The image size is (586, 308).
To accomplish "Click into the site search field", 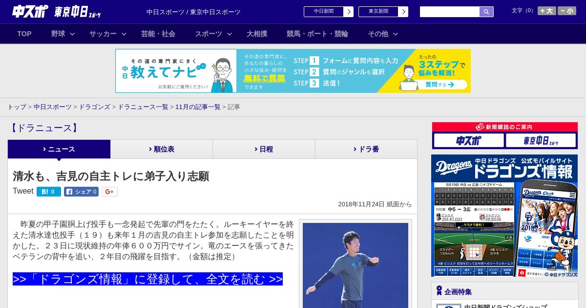I will pos(450,12).
